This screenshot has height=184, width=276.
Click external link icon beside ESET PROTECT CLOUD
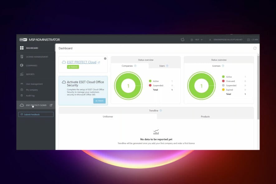(51, 105)
